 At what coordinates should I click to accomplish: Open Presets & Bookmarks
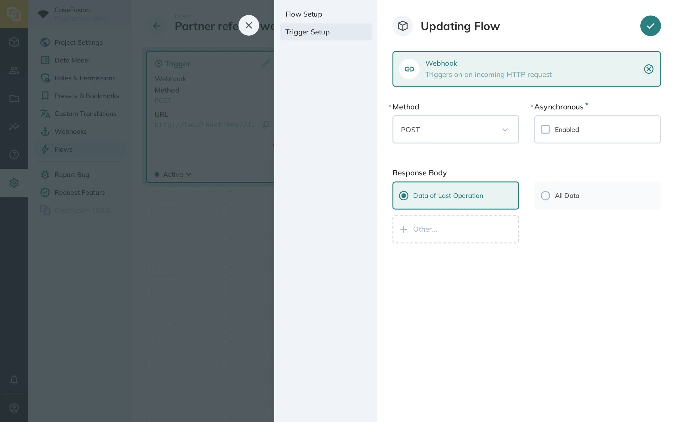point(80,96)
